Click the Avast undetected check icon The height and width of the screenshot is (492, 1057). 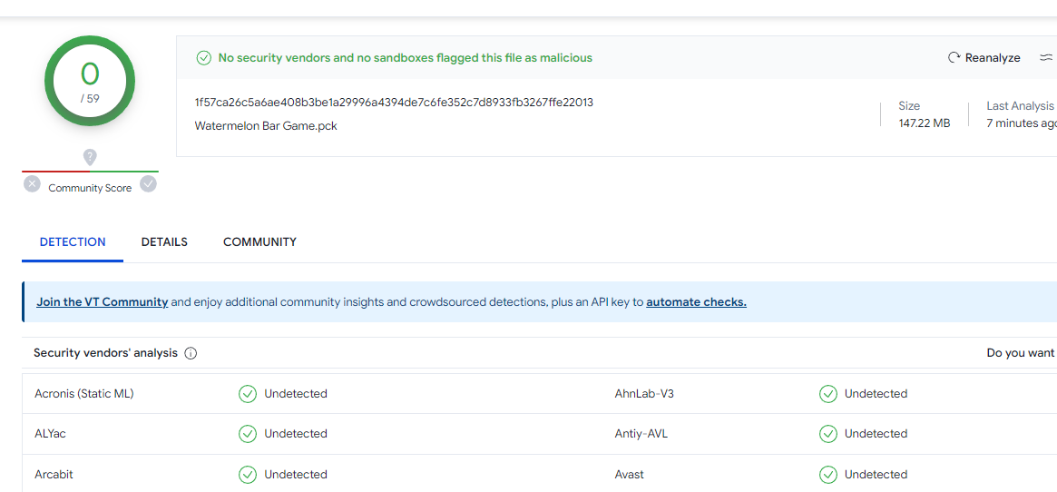point(828,475)
